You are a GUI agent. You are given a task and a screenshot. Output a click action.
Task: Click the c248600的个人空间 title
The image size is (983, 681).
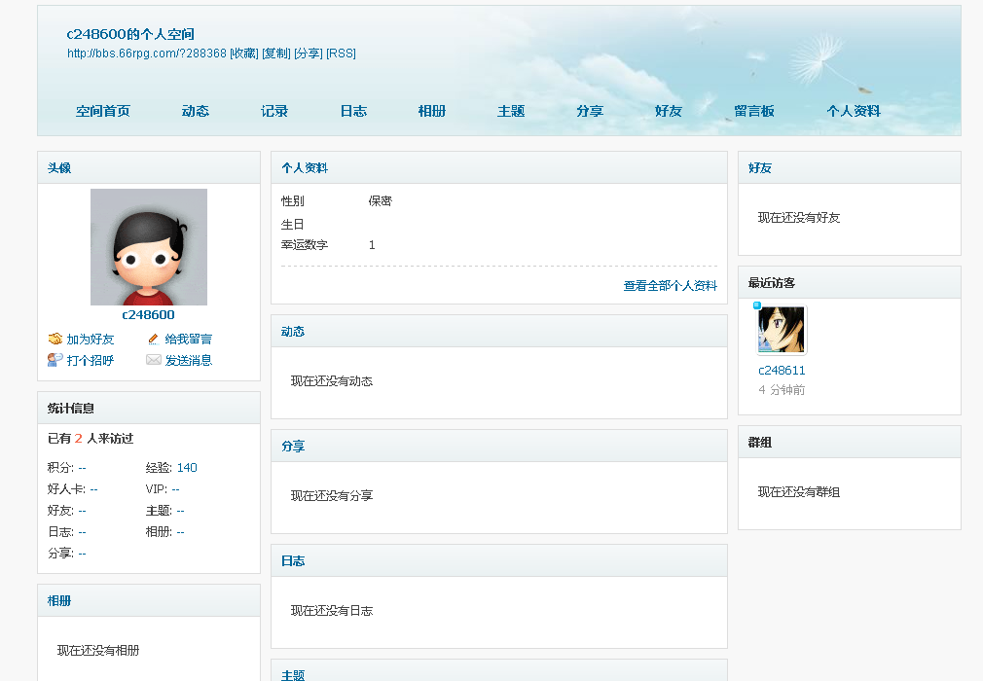pos(130,34)
